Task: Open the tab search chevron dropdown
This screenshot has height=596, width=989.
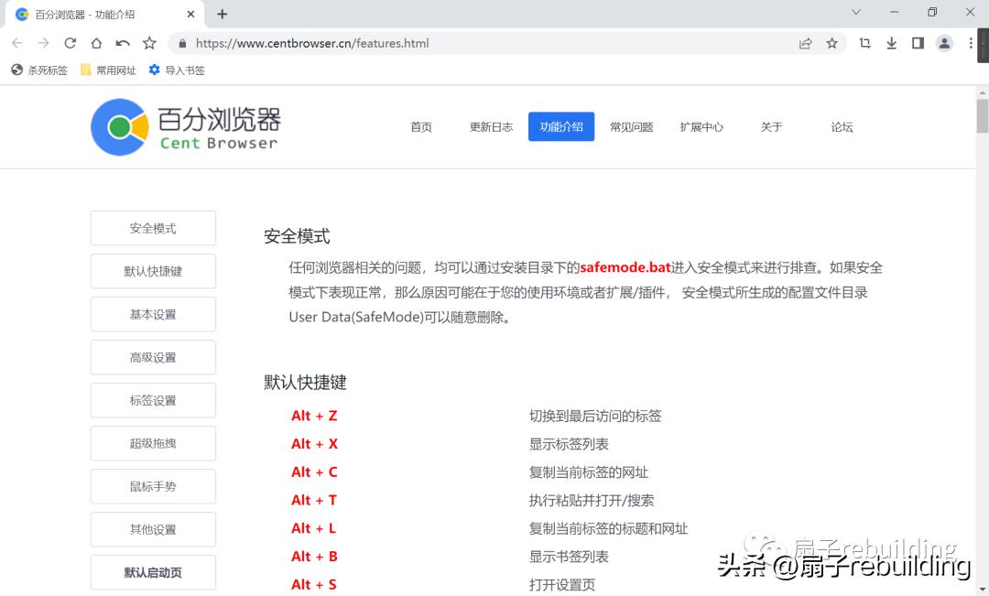Action: (x=855, y=12)
